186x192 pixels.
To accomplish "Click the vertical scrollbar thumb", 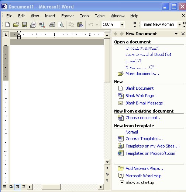I will pyautogui.click(x=107, y=60).
